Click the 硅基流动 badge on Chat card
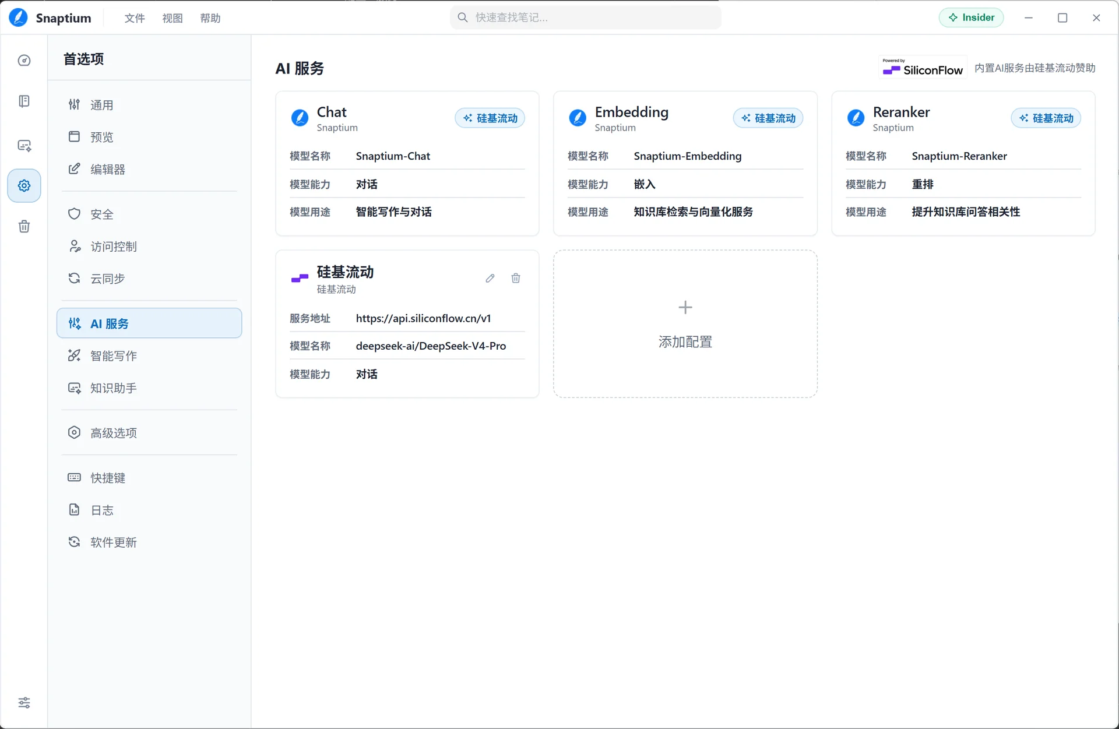 490,118
